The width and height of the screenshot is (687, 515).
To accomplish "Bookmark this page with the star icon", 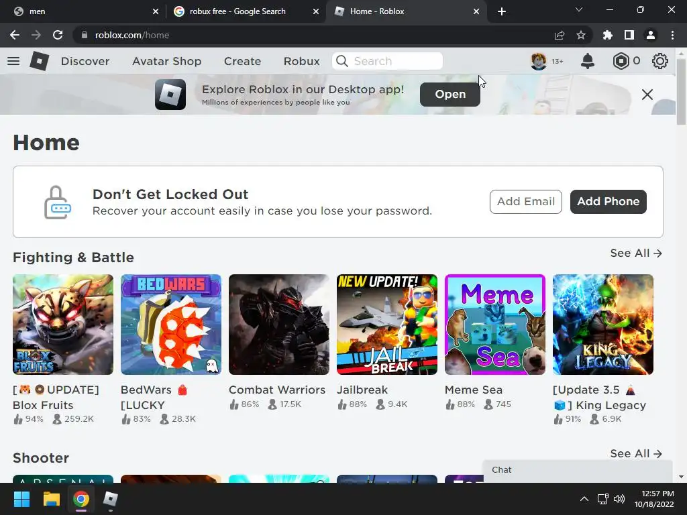I will point(581,35).
